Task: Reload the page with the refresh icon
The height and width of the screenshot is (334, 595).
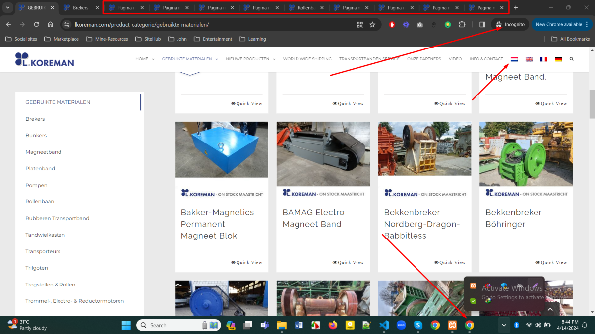Action: coord(36,24)
